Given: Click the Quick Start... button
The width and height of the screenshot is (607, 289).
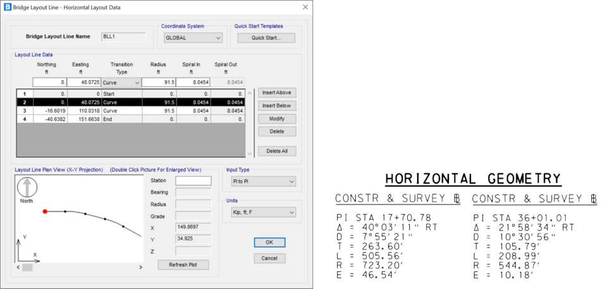Looking at the screenshot, I should [x=266, y=38].
